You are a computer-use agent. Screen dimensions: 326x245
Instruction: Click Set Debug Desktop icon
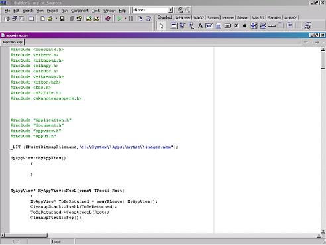point(188,10)
